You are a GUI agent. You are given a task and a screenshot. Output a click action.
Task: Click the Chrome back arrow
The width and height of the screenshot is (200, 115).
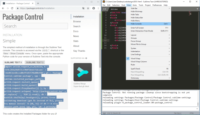pyautogui.click(x=3, y=8)
